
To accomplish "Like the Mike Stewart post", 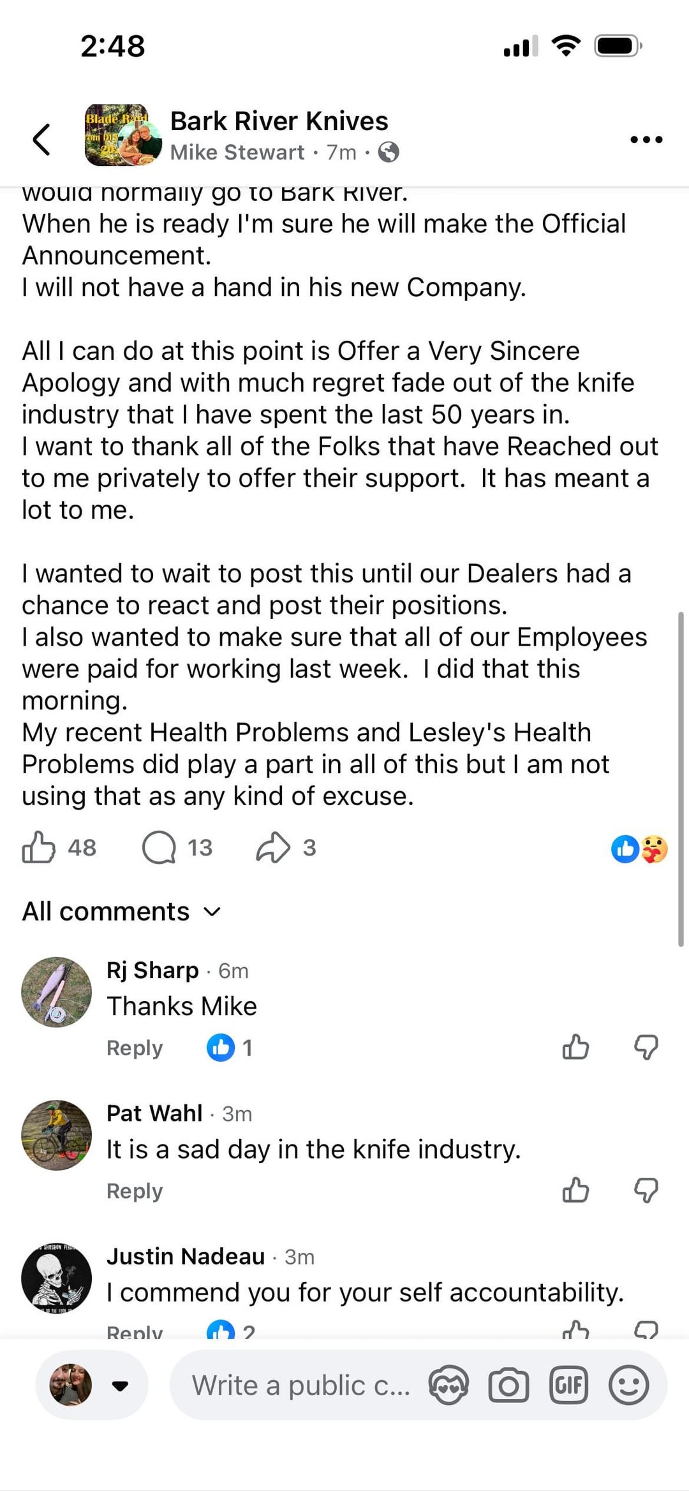I will click(38, 847).
